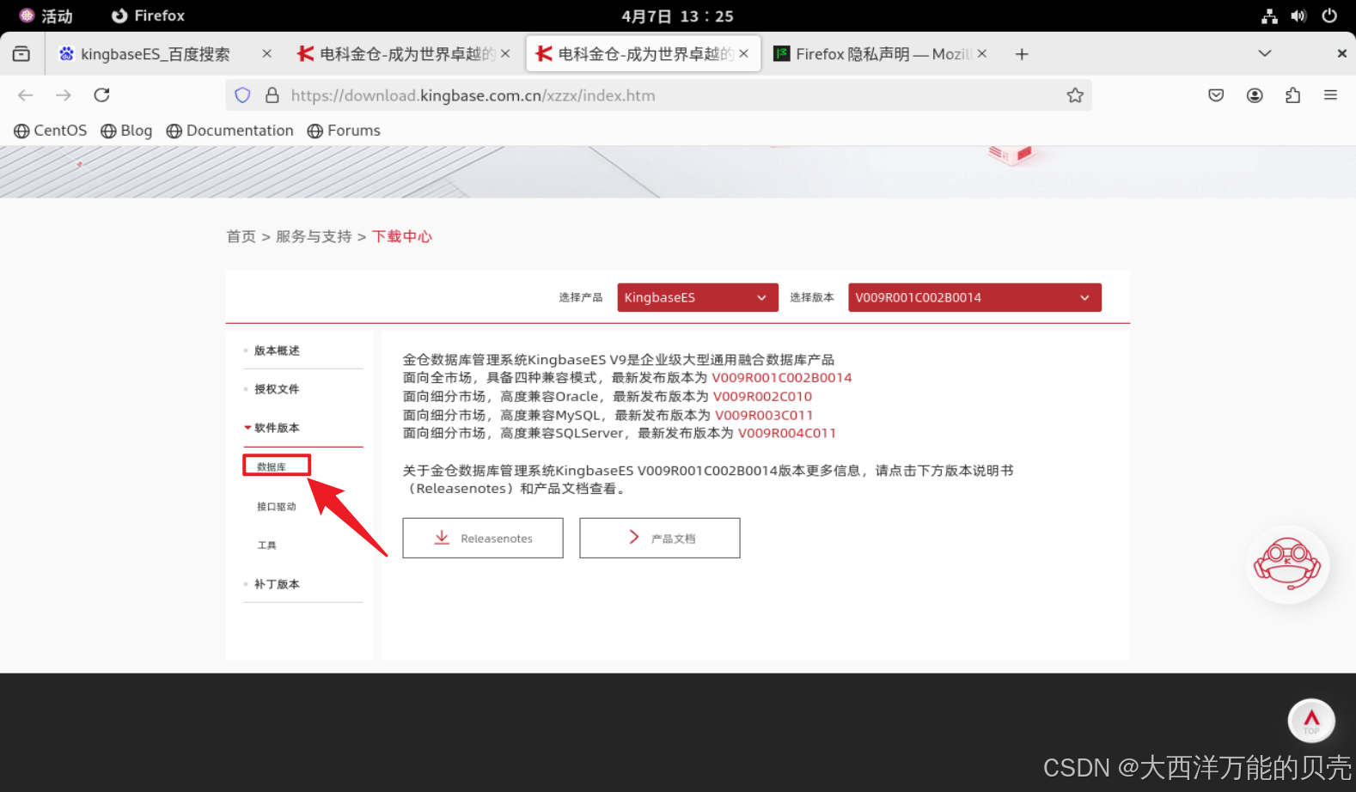Image resolution: width=1356 pixels, height=792 pixels.
Task: Select 授权文件 in the sidebar
Action: coord(277,389)
